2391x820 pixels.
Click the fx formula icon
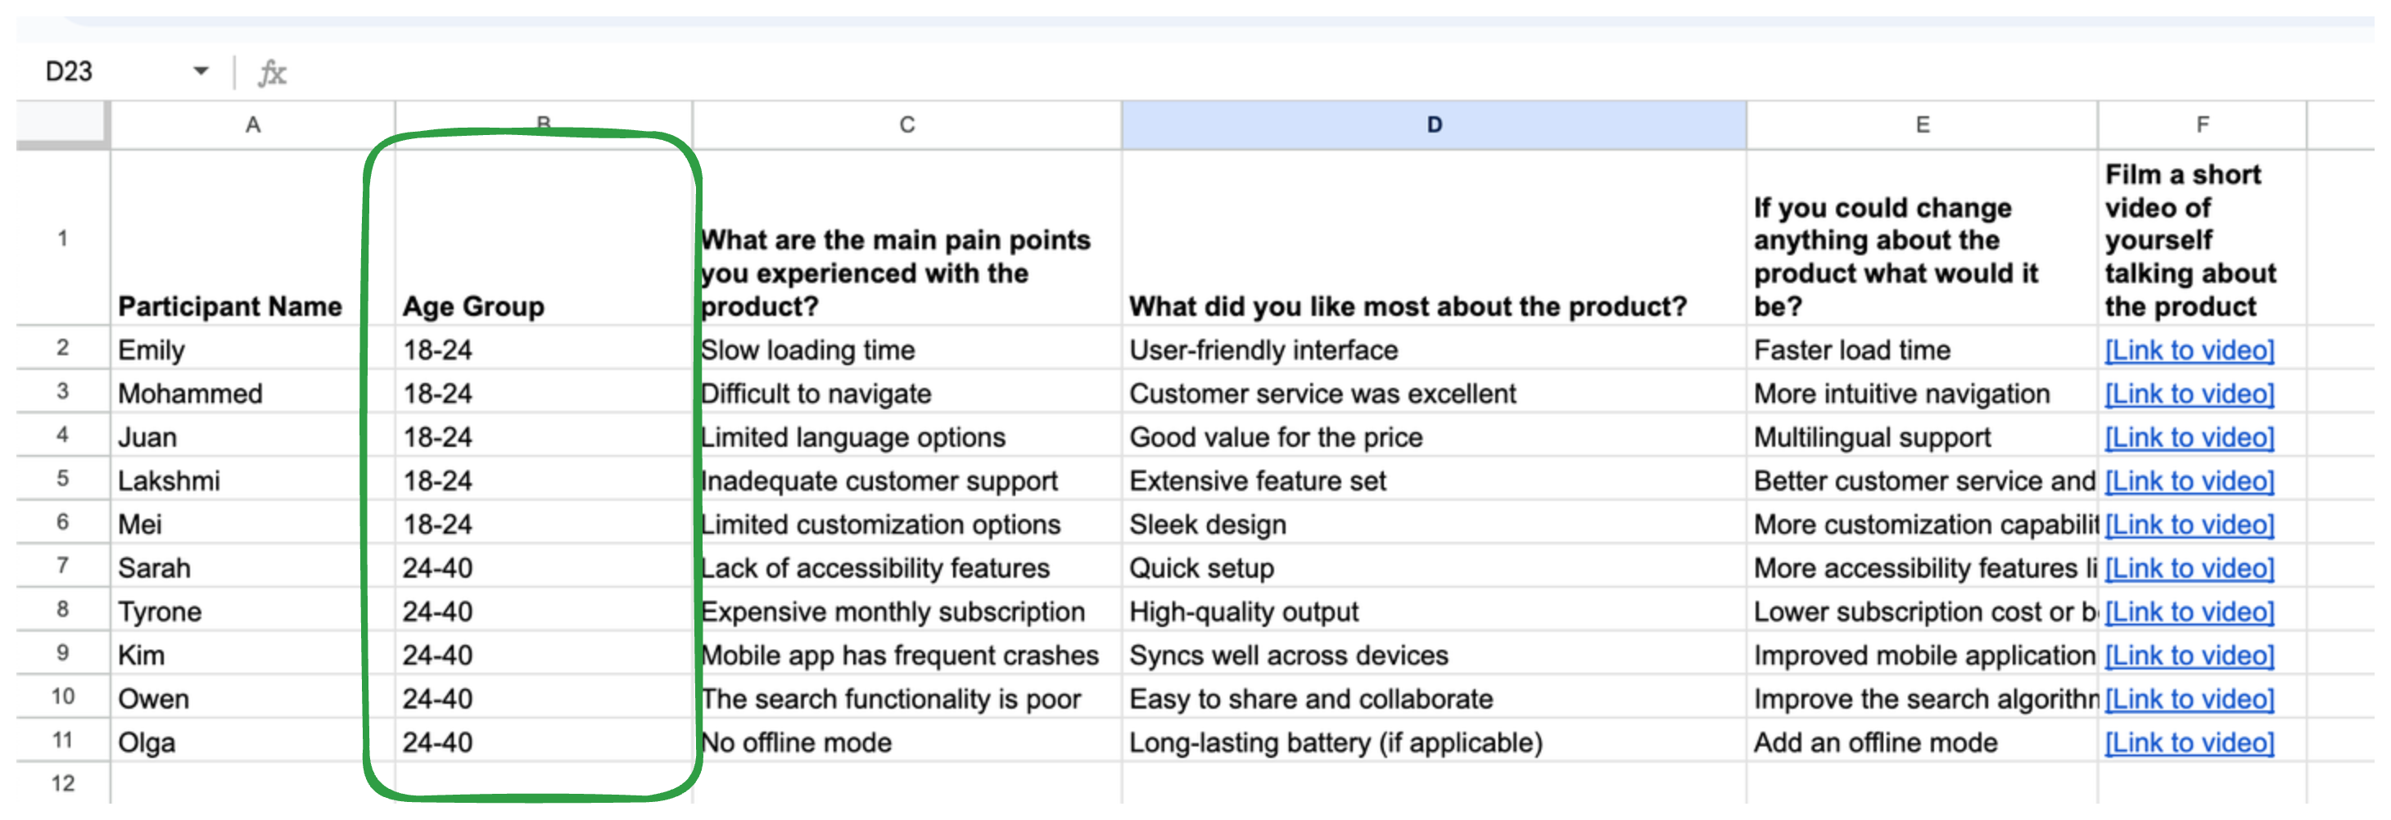pyautogui.click(x=272, y=72)
